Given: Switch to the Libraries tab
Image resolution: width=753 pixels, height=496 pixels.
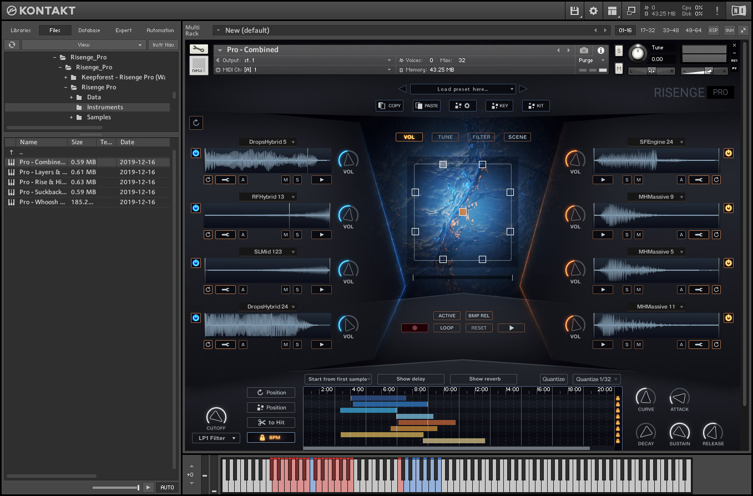Looking at the screenshot, I should pyautogui.click(x=21, y=31).
